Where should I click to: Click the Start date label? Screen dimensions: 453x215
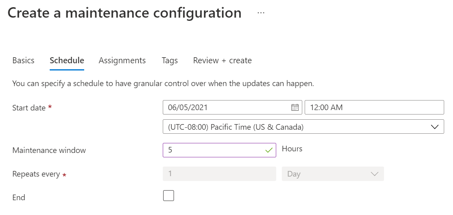tap(29, 108)
